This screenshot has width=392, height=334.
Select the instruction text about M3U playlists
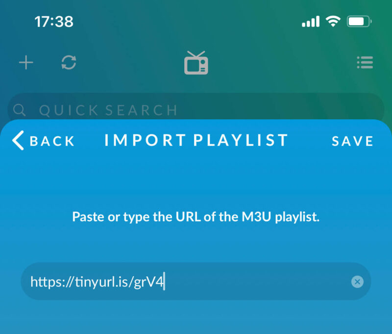point(196,216)
